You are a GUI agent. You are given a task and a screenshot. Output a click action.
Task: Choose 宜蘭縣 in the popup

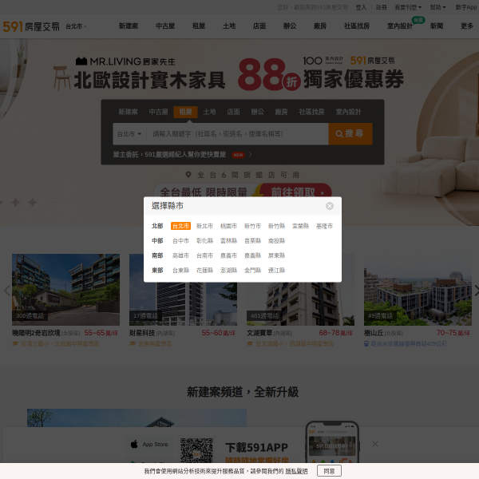(300, 226)
